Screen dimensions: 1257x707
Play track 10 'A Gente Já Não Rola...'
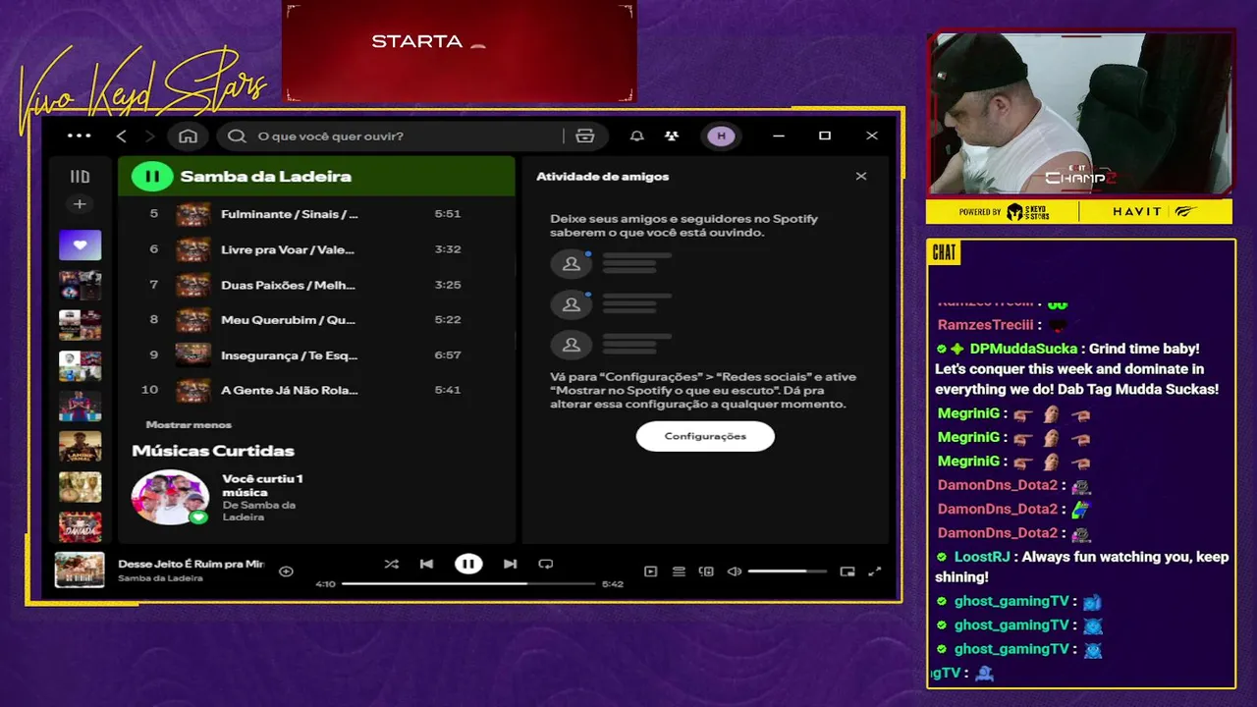click(316, 390)
